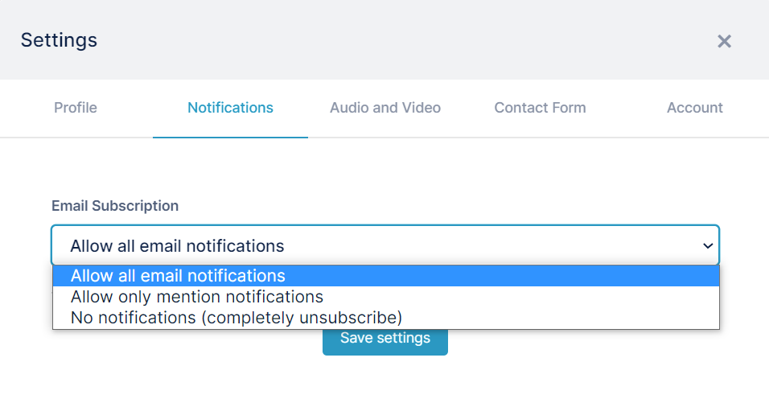Show Audio and Video settings
This screenshot has height=403, width=769.
coord(385,108)
